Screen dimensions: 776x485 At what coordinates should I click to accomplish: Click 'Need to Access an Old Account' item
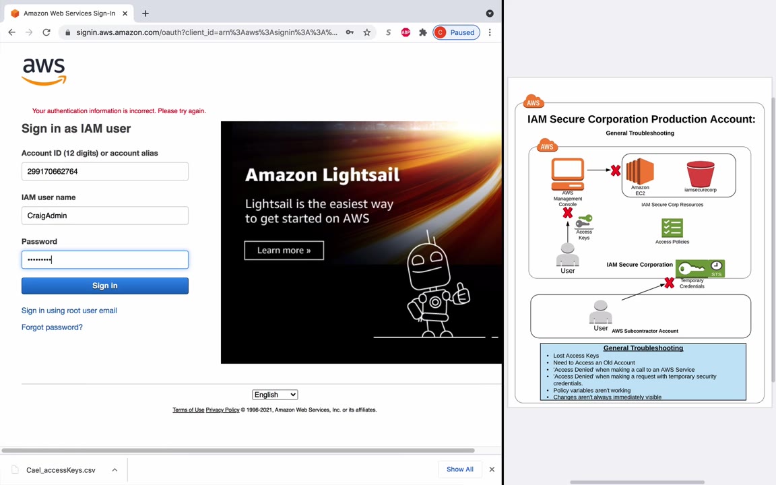click(594, 362)
